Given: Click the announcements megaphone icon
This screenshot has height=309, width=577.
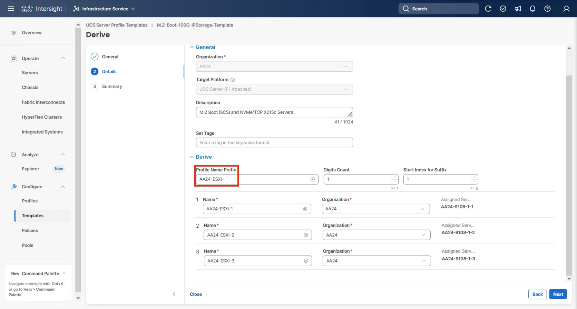Looking at the screenshot, I should click(x=518, y=9).
